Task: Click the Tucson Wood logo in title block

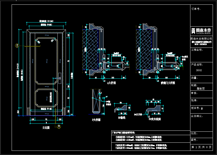Action: pyautogui.click(x=201, y=31)
